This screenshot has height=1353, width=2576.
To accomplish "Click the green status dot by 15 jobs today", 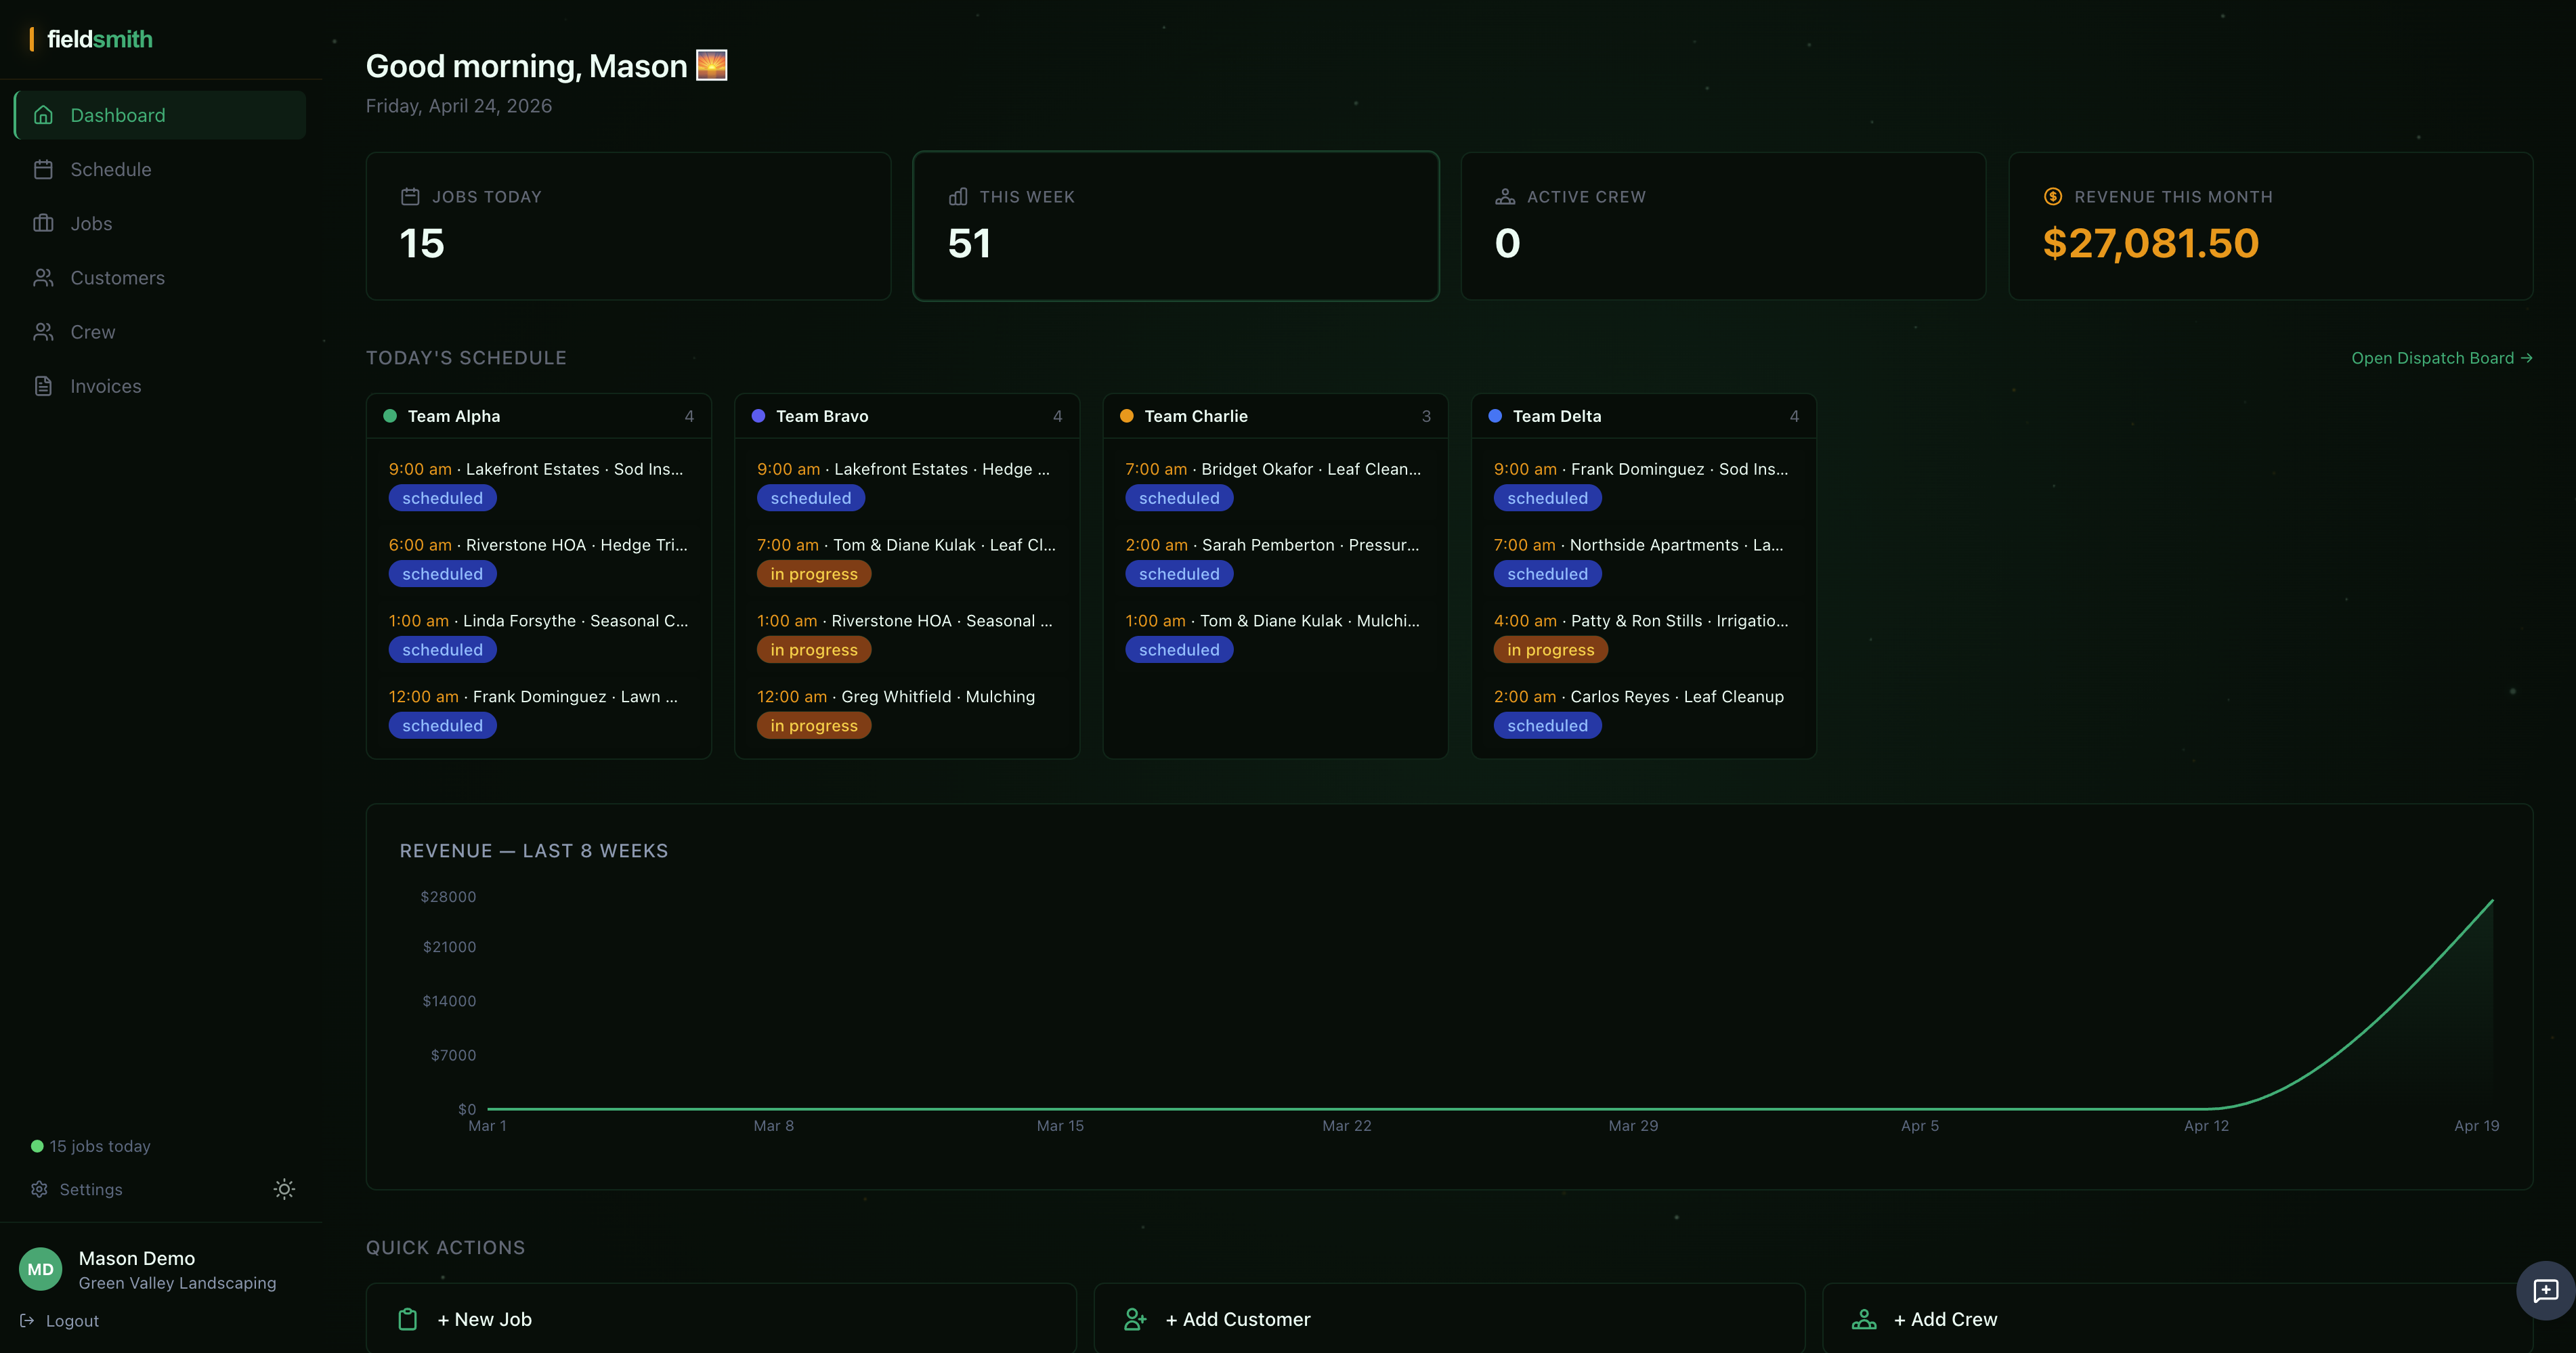I will pos(37,1146).
